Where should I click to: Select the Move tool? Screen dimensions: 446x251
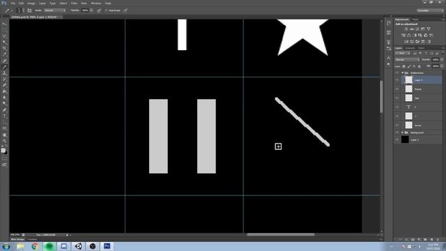tap(4, 24)
